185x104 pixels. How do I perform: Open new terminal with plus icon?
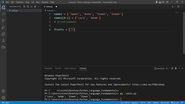point(166,68)
